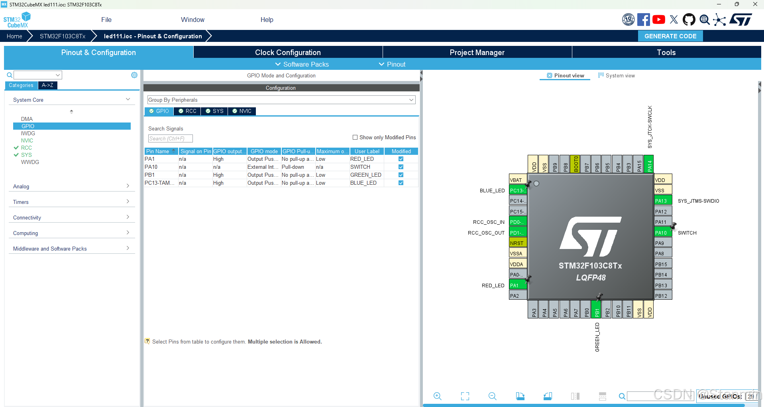Switch to Clock Configuration tab

click(288, 52)
